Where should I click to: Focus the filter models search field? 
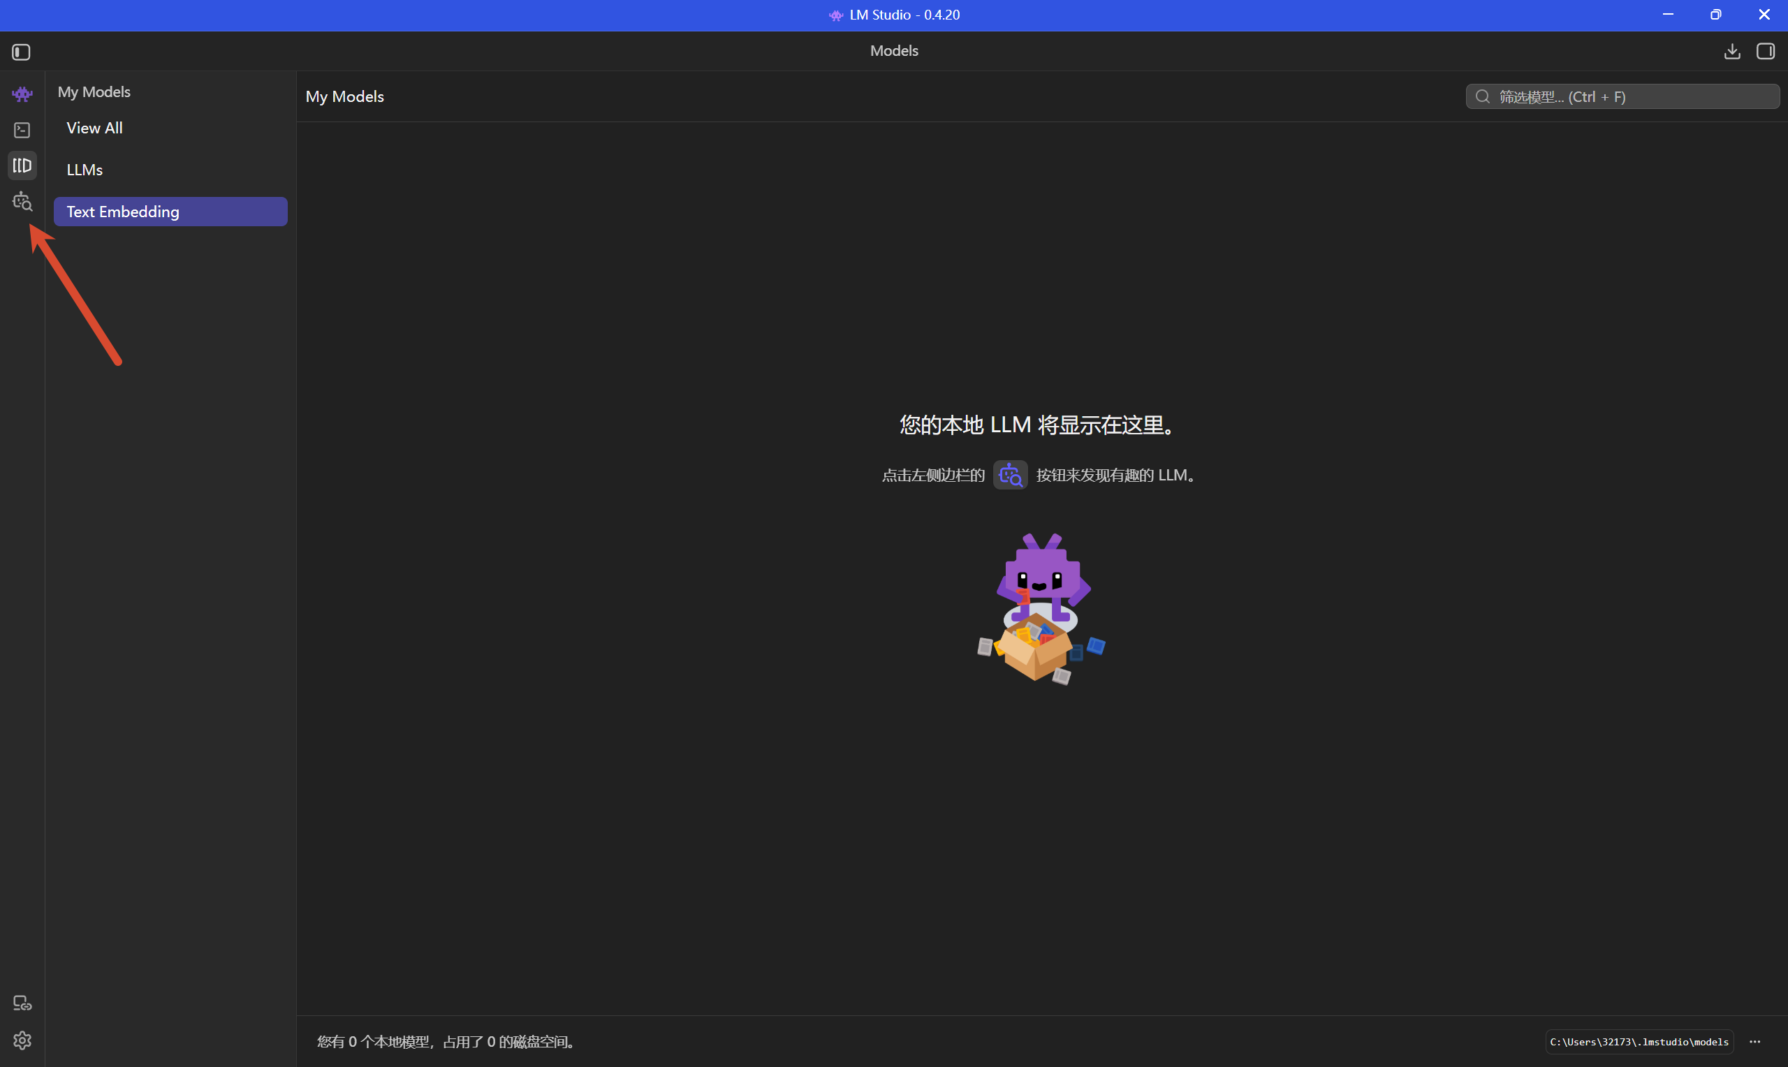tap(1622, 96)
